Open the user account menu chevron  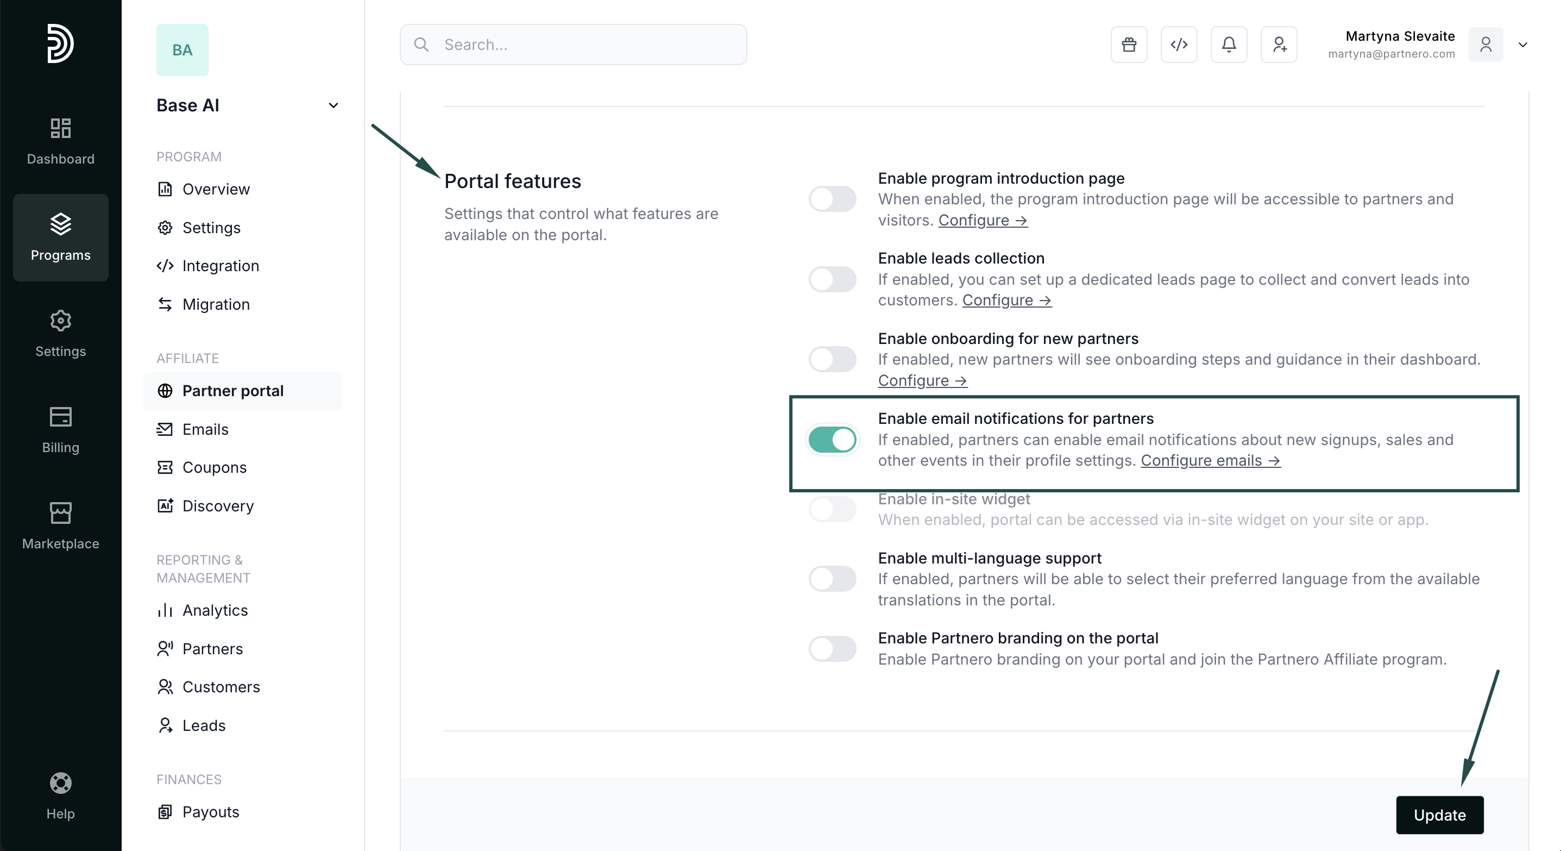click(1522, 45)
